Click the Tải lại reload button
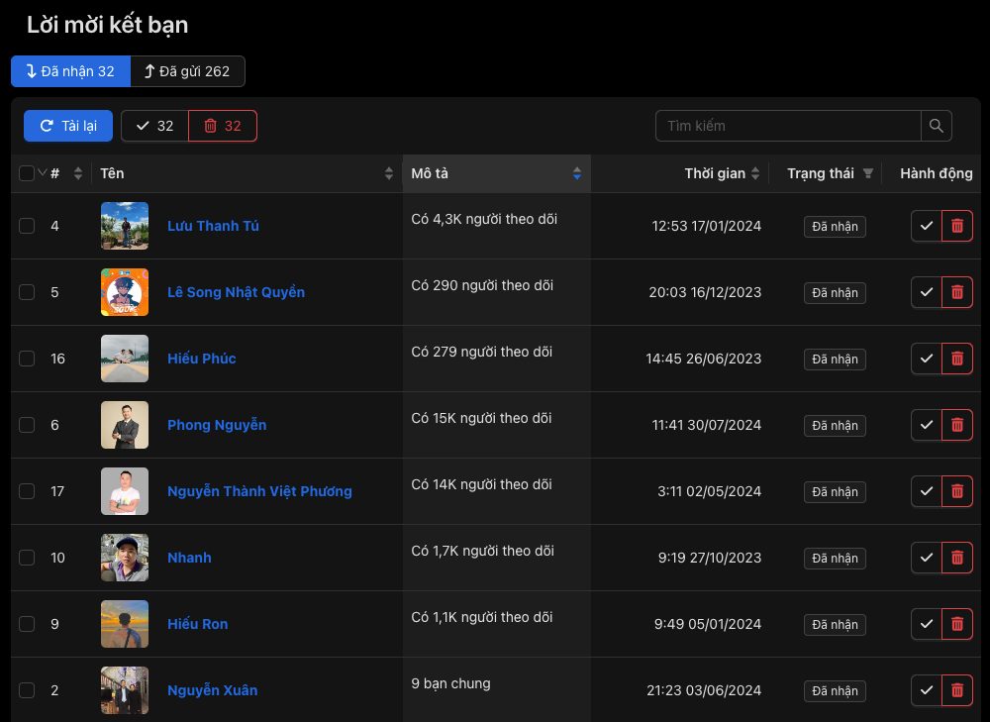The height and width of the screenshot is (722, 990). pos(68,126)
